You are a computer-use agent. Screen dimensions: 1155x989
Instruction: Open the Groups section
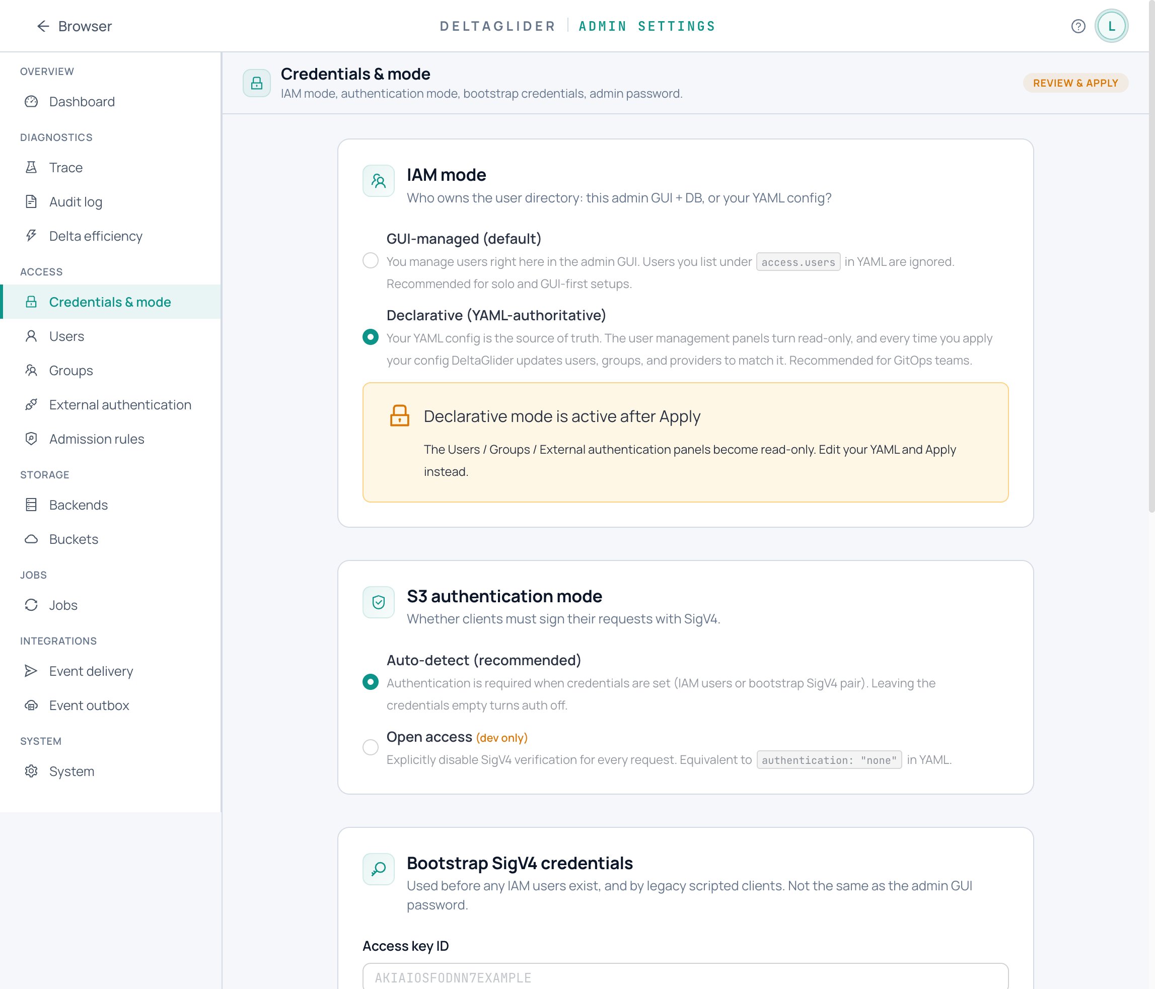(111, 370)
